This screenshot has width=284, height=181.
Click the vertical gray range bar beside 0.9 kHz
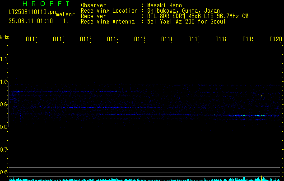9,105
